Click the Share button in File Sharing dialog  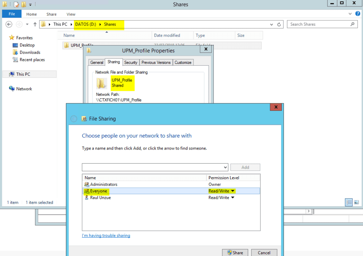tap(235, 252)
